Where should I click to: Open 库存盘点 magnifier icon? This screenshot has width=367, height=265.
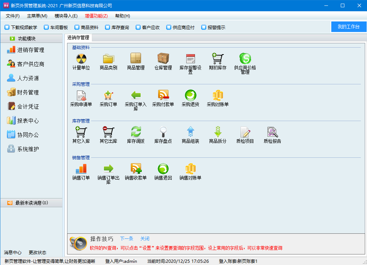(163, 132)
